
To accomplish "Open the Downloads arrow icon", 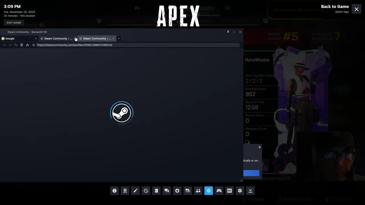I will click(x=177, y=191).
